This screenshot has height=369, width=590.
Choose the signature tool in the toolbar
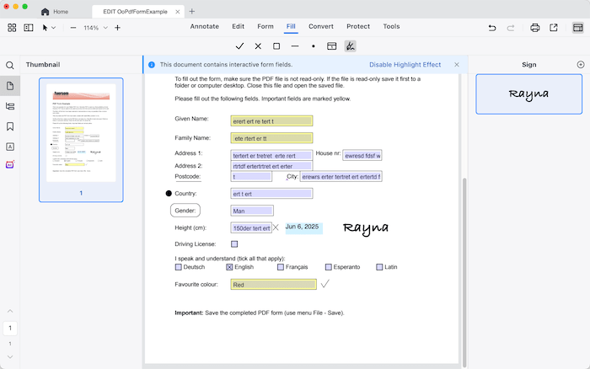pyautogui.click(x=350, y=45)
